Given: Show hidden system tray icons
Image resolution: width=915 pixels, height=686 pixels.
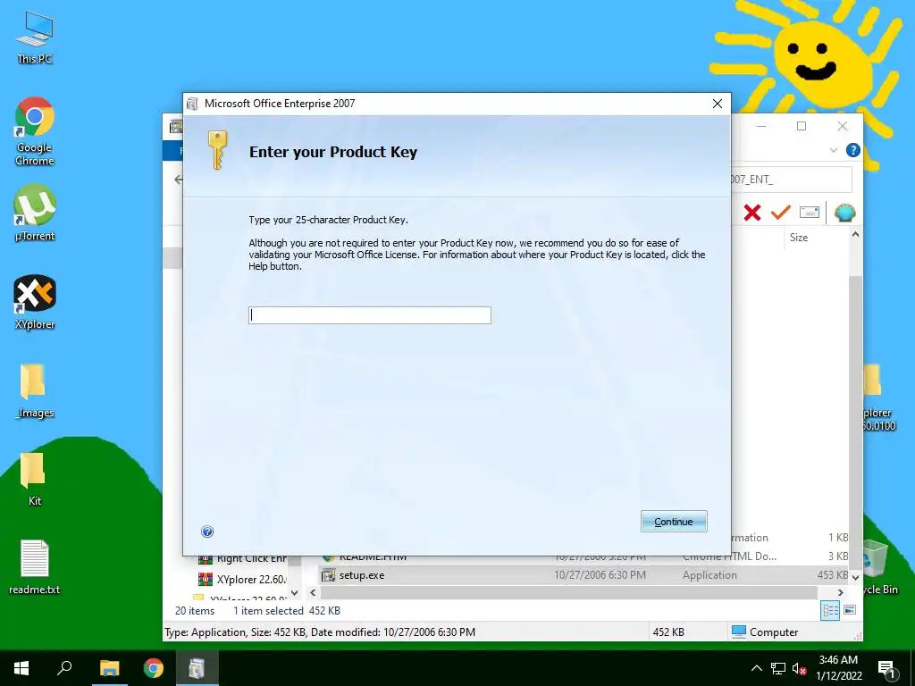Looking at the screenshot, I should tap(756, 668).
